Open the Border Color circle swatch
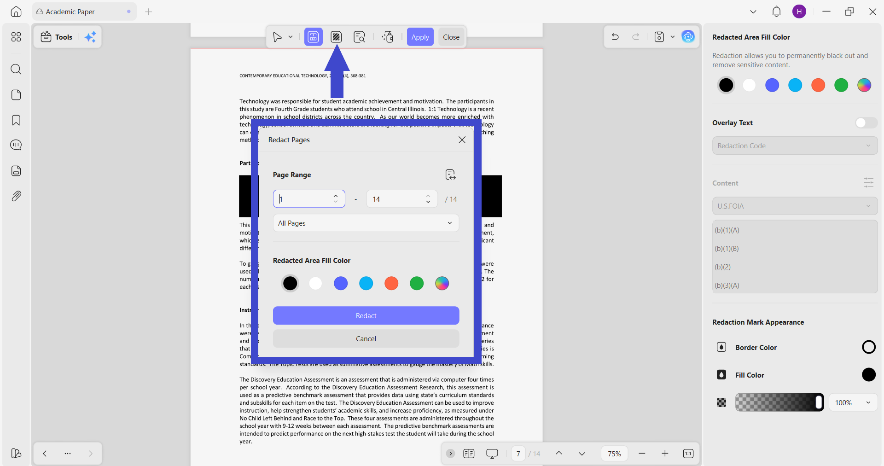Screen dimensions: 884x466 [868, 347]
